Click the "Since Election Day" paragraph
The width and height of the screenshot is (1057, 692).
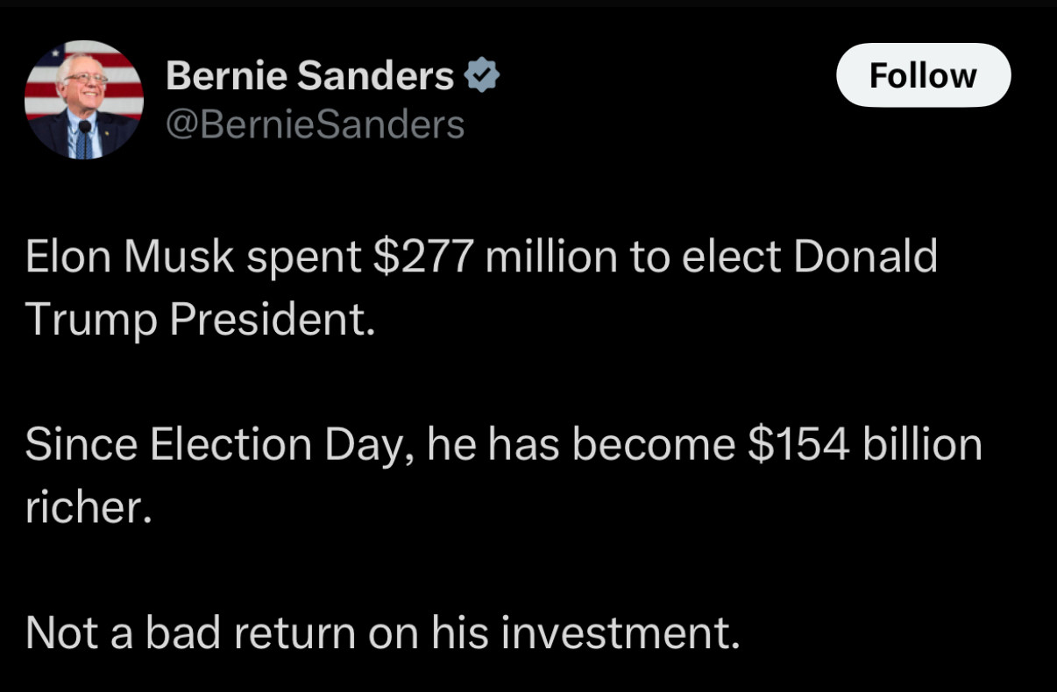tap(503, 475)
